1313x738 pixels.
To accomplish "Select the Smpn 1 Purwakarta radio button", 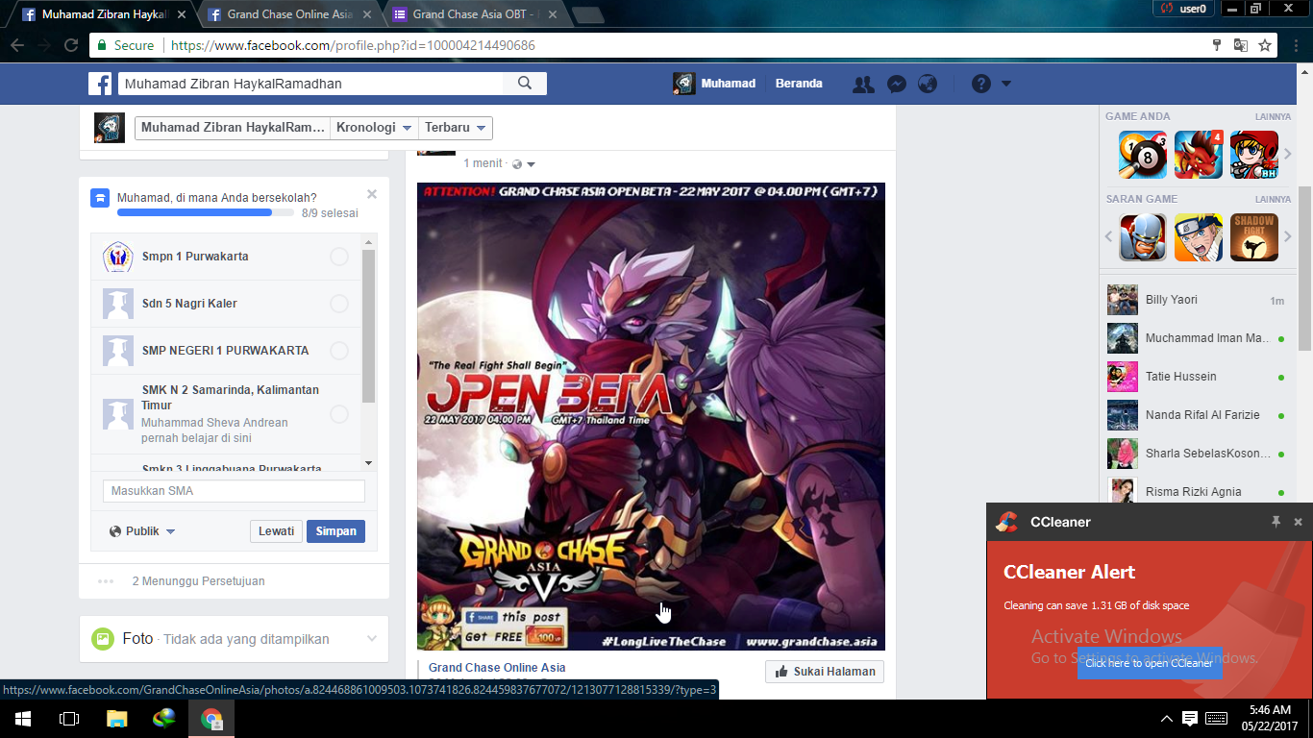I will (x=339, y=257).
